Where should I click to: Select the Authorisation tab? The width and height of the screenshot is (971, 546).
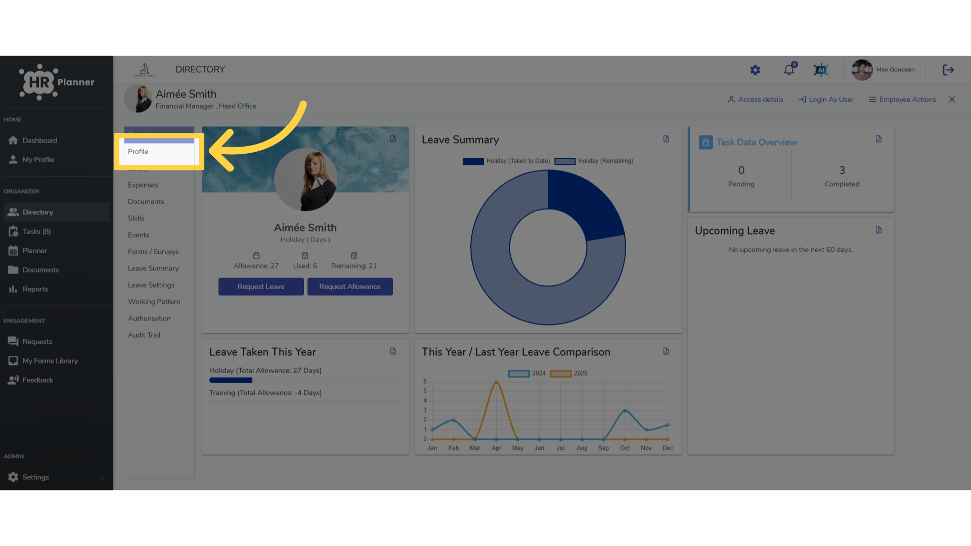159,318
